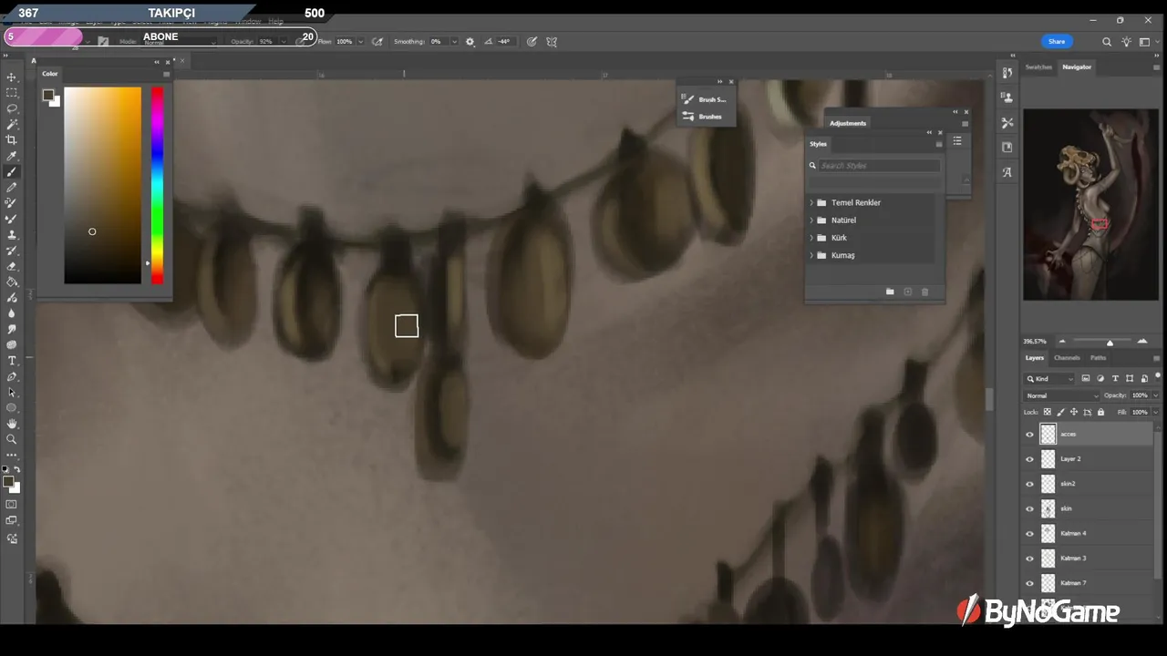Toggle symmetry butterfly icon in options bar
The width and height of the screenshot is (1167, 656).
click(551, 41)
